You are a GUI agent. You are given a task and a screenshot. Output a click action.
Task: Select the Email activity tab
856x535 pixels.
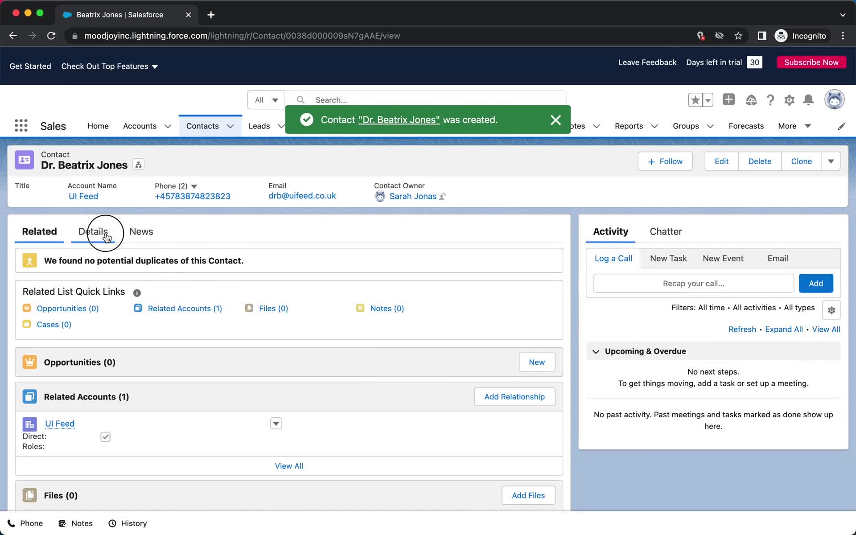pyautogui.click(x=778, y=258)
